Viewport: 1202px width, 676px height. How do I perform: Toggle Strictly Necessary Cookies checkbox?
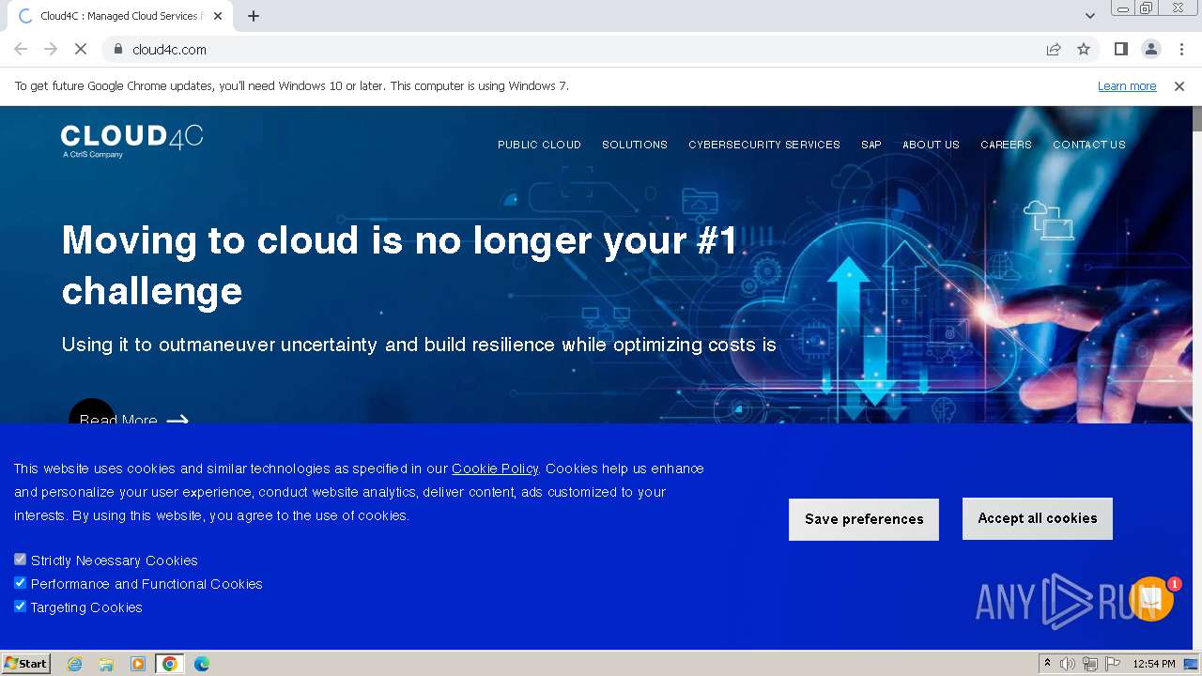click(x=20, y=560)
